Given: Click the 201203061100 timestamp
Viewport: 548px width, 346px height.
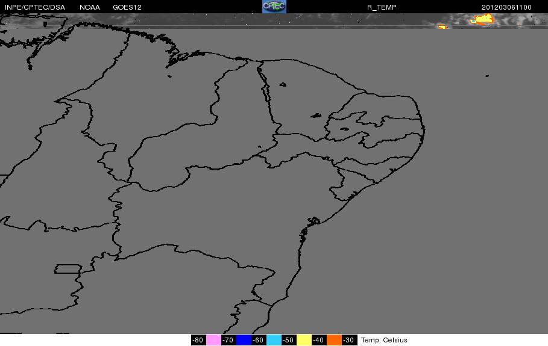Looking at the screenshot, I should [x=506, y=7].
